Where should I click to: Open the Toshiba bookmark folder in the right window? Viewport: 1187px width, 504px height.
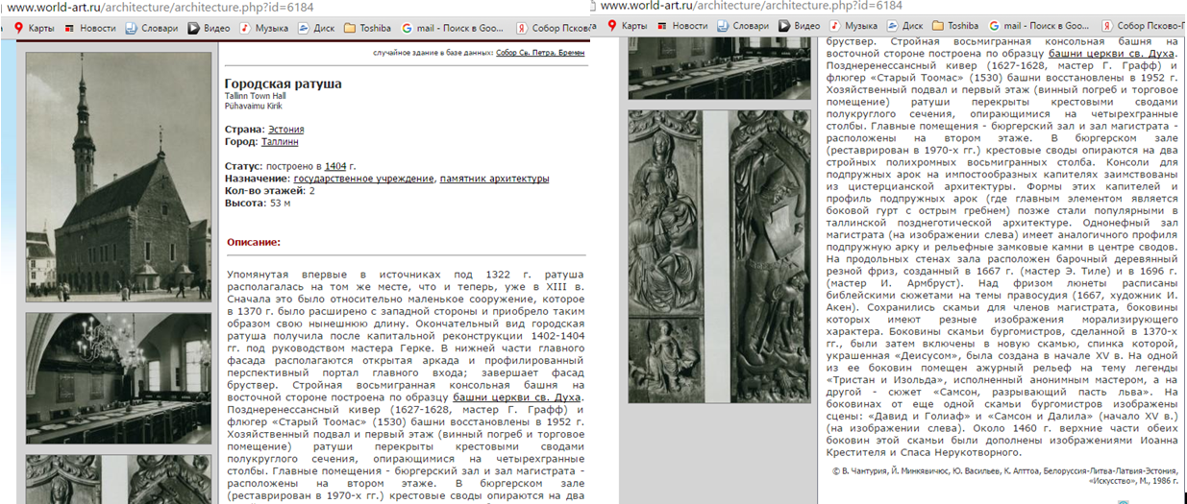[956, 26]
